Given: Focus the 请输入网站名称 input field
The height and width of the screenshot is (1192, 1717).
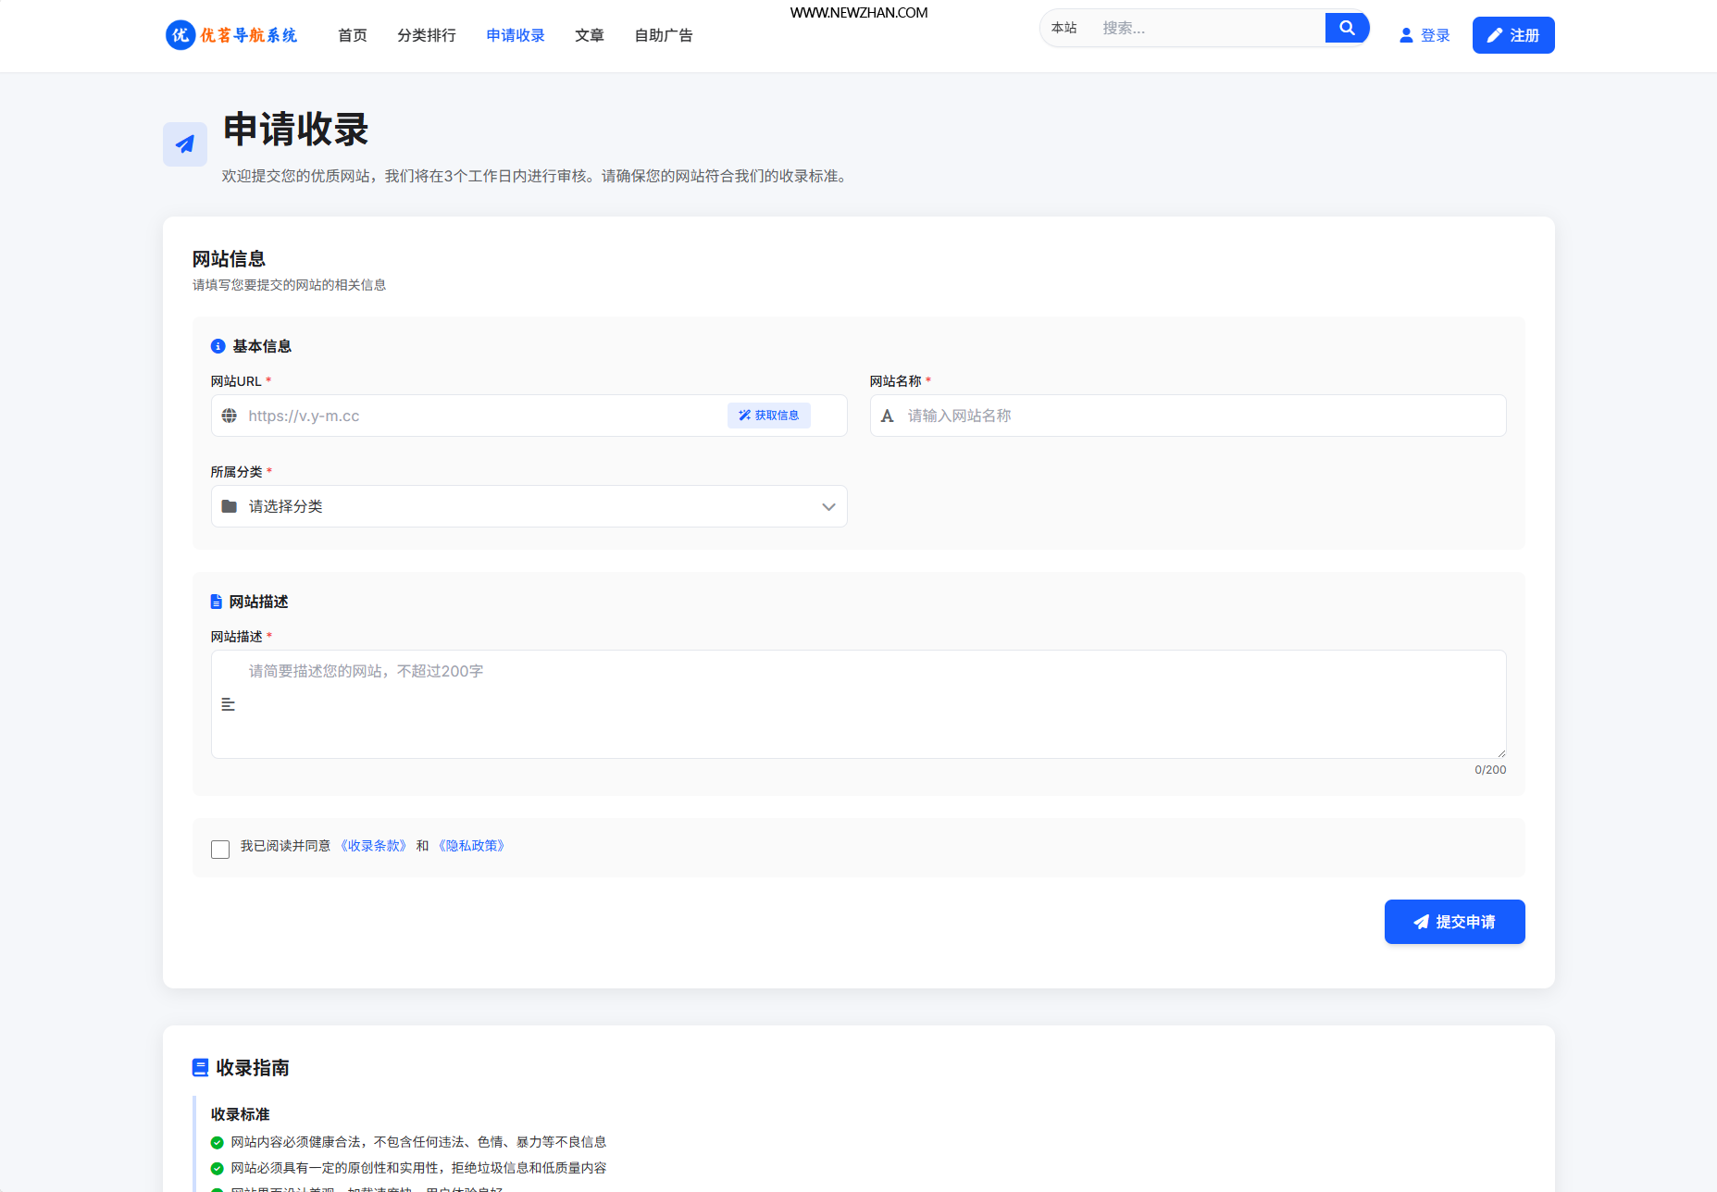Looking at the screenshot, I should (x=1188, y=416).
